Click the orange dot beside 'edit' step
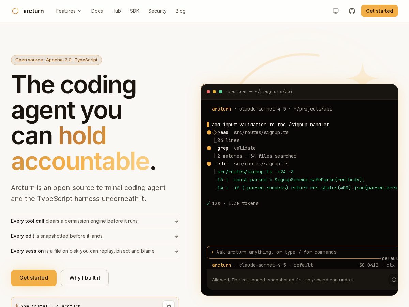 click(x=209, y=164)
